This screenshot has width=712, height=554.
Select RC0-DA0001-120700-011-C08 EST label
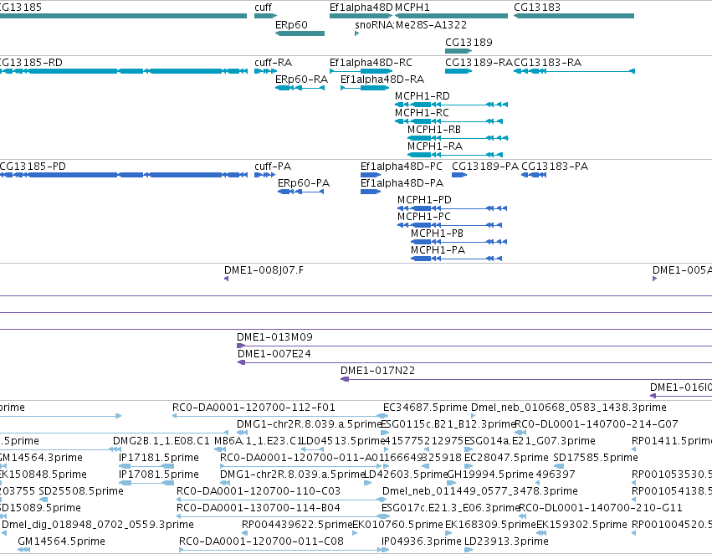tap(261, 541)
